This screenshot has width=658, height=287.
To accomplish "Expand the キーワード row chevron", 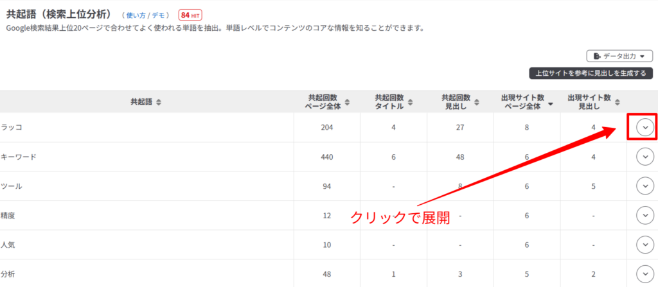I will pyautogui.click(x=645, y=157).
